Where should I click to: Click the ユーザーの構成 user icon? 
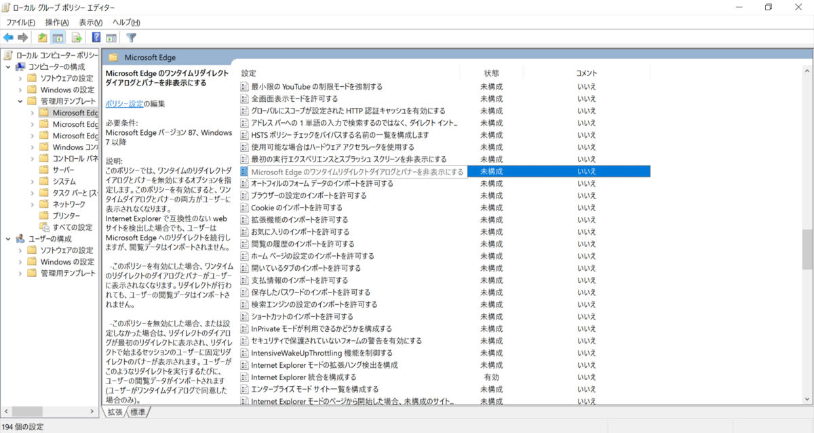[20, 239]
